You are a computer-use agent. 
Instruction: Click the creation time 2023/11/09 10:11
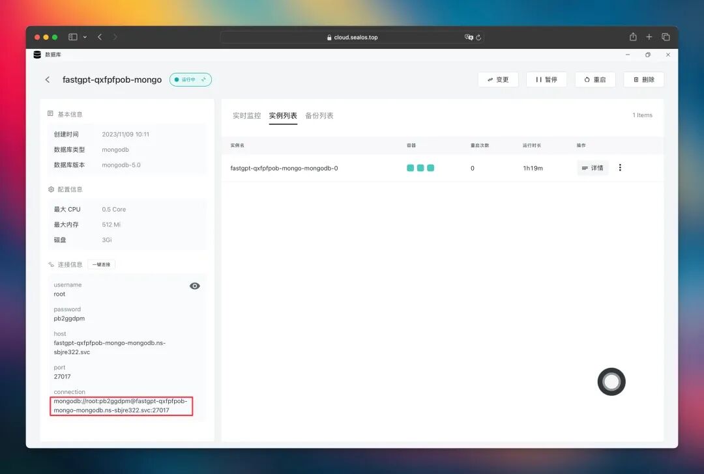click(x=125, y=134)
